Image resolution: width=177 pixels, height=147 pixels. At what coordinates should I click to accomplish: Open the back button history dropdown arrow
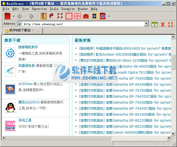coord(26,16)
